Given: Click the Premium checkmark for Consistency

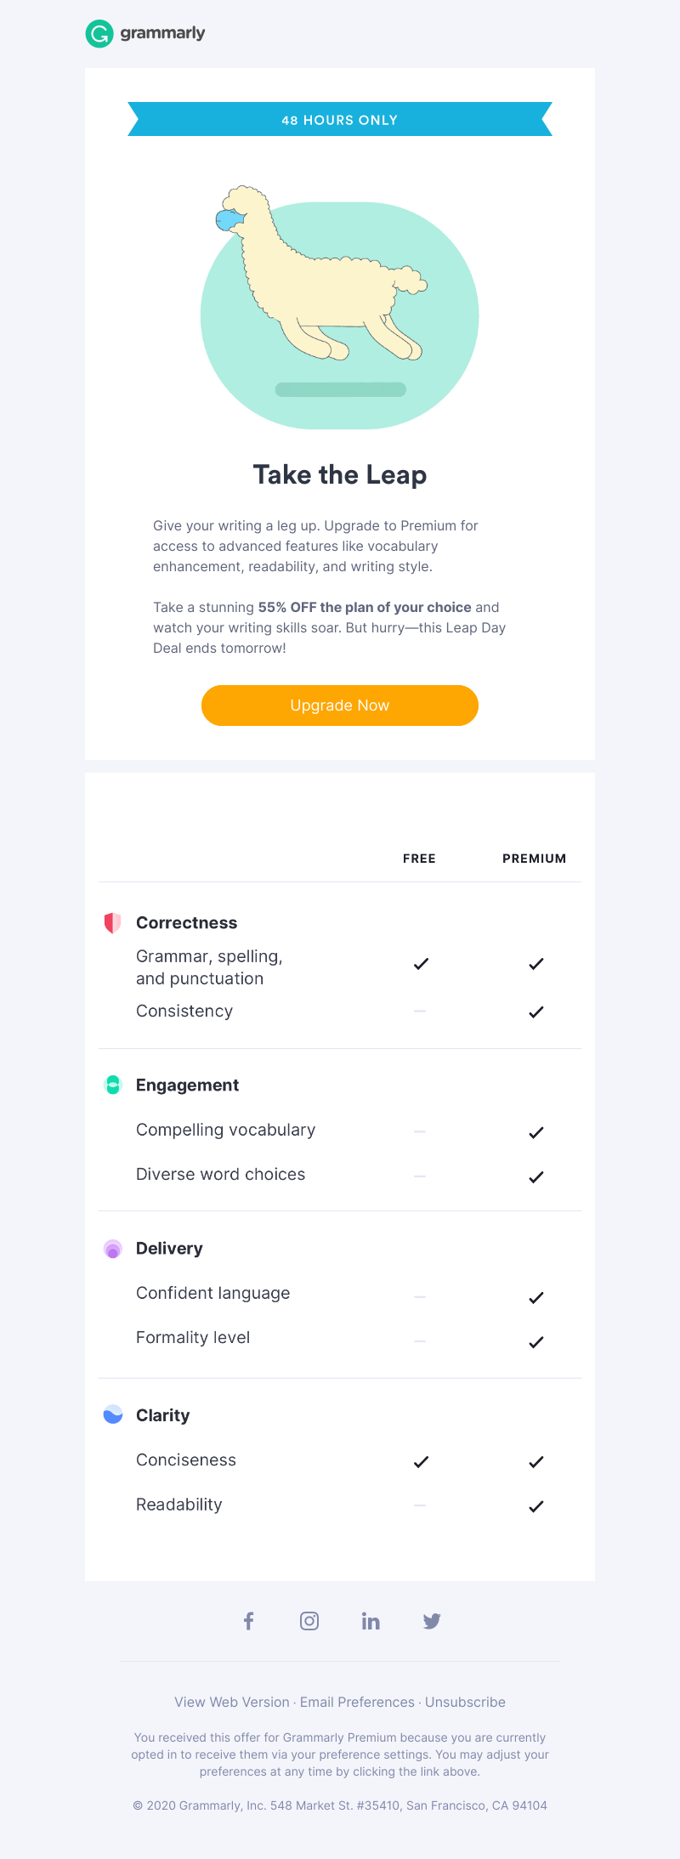Looking at the screenshot, I should (x=535, y=1012).
